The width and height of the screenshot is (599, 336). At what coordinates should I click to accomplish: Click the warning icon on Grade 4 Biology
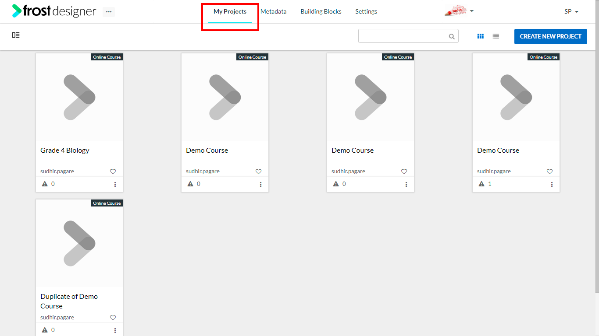45,184
